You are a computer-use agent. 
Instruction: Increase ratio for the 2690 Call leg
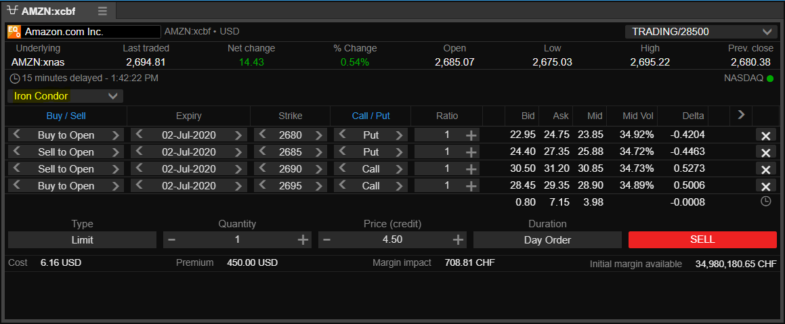click(471, 170)
